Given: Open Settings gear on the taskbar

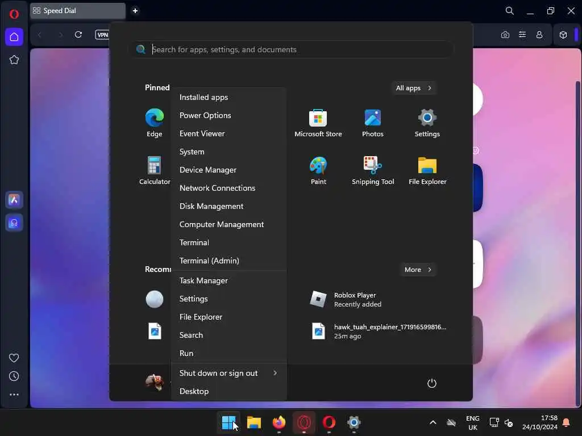Looking at the screenshot, I should tap(354, 422).
